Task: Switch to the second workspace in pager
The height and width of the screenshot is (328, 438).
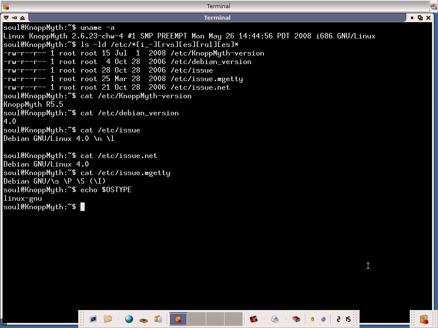Action: click(197, 319)
